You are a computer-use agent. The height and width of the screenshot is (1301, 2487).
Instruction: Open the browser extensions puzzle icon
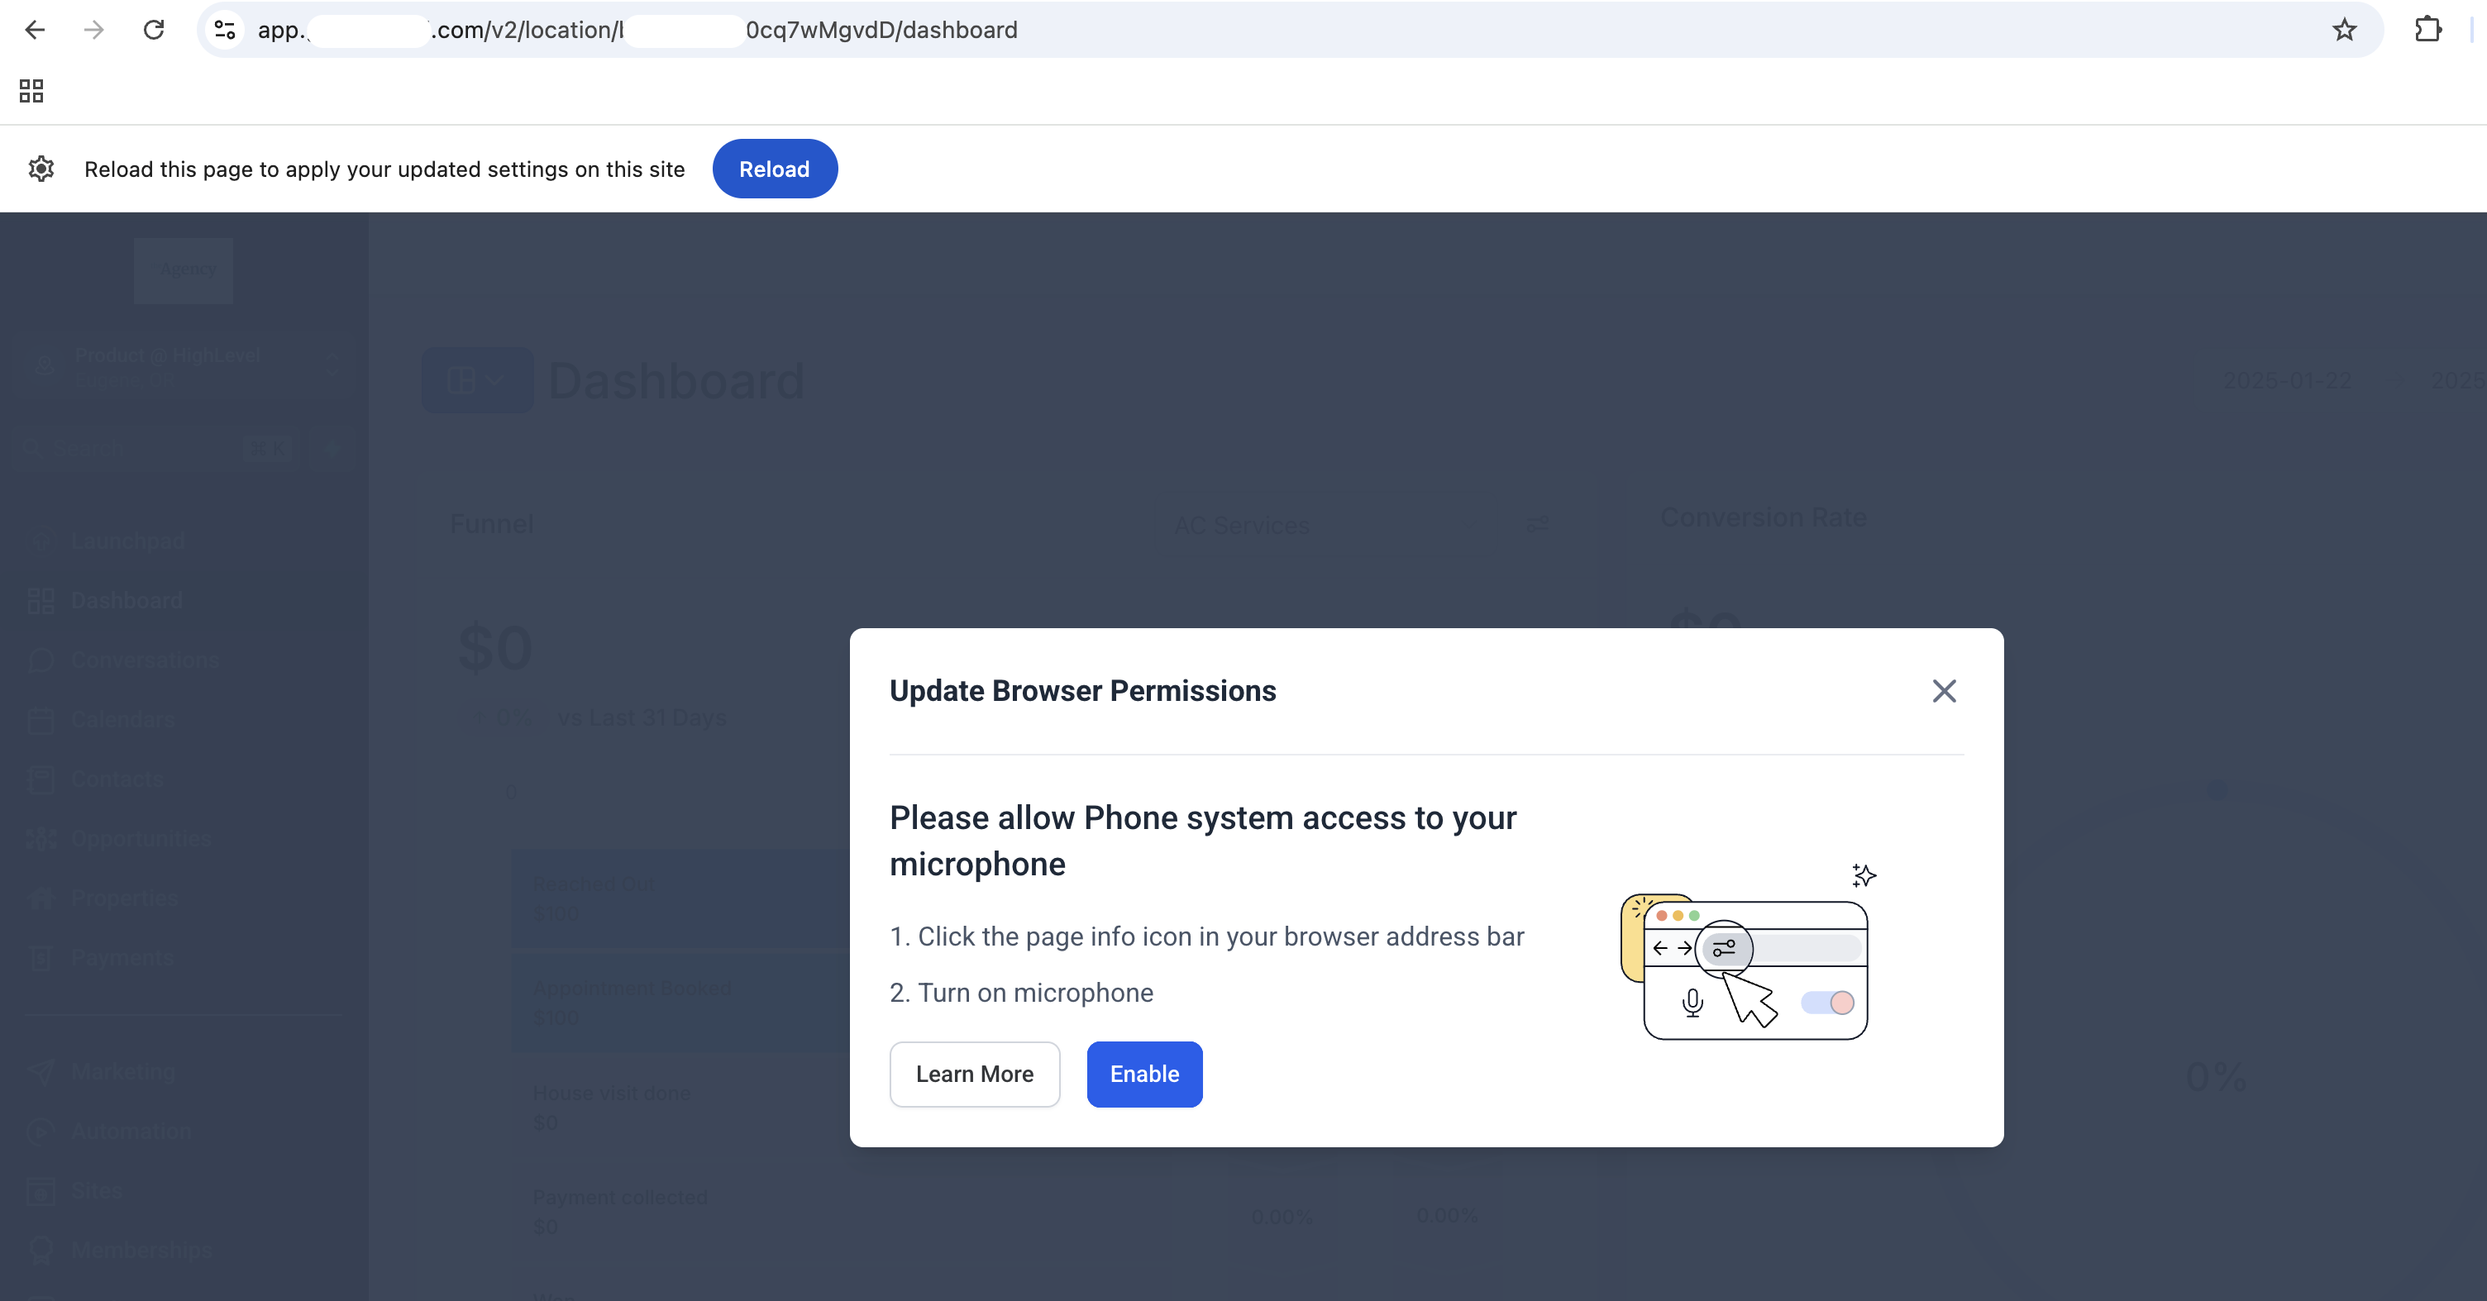click(x=2427, y=30)
